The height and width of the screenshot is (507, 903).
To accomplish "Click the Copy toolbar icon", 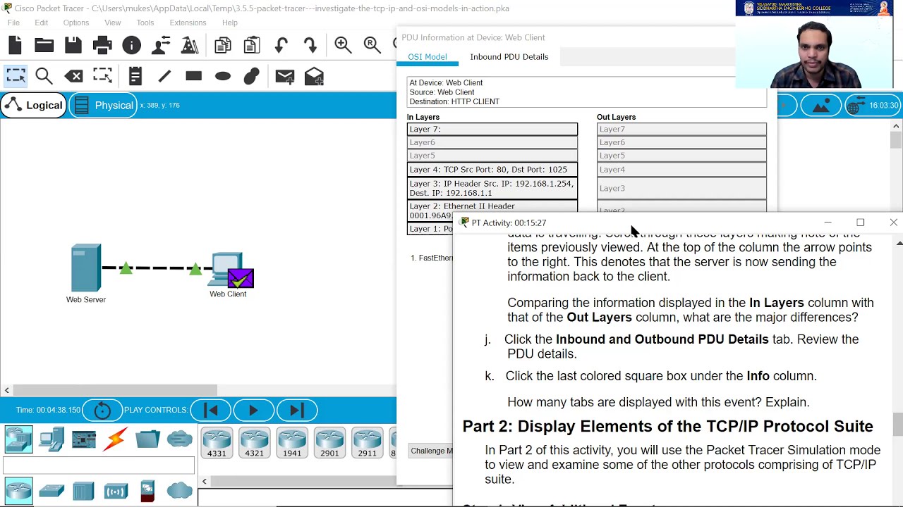I will pyautogui.click(x=223, y=46).
